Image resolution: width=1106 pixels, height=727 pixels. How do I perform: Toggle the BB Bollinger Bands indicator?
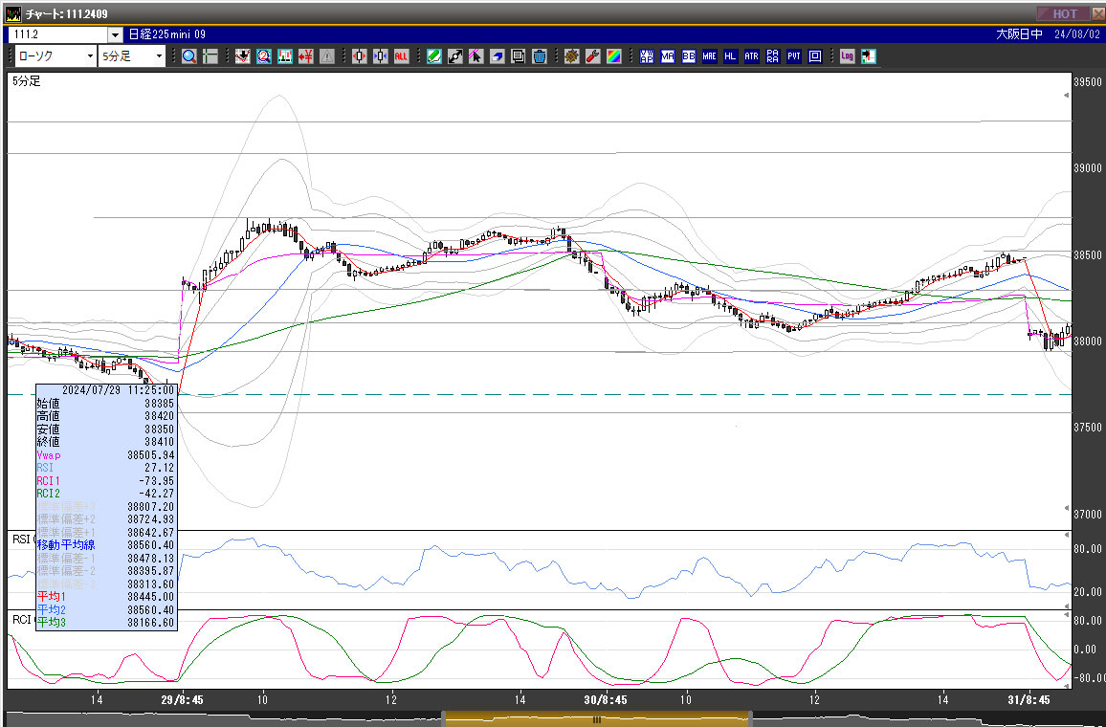[x=689, y=56]
